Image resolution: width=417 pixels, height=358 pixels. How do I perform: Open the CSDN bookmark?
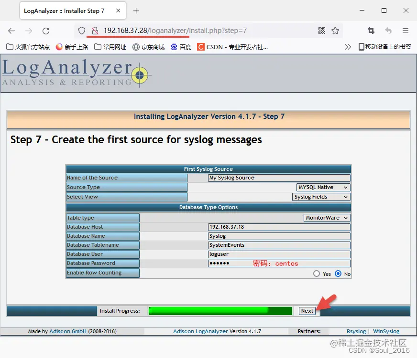tap(232, 47)
